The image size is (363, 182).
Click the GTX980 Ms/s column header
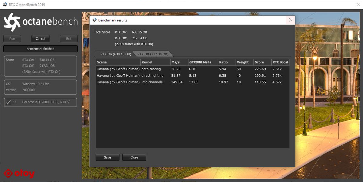pos(203,62)
